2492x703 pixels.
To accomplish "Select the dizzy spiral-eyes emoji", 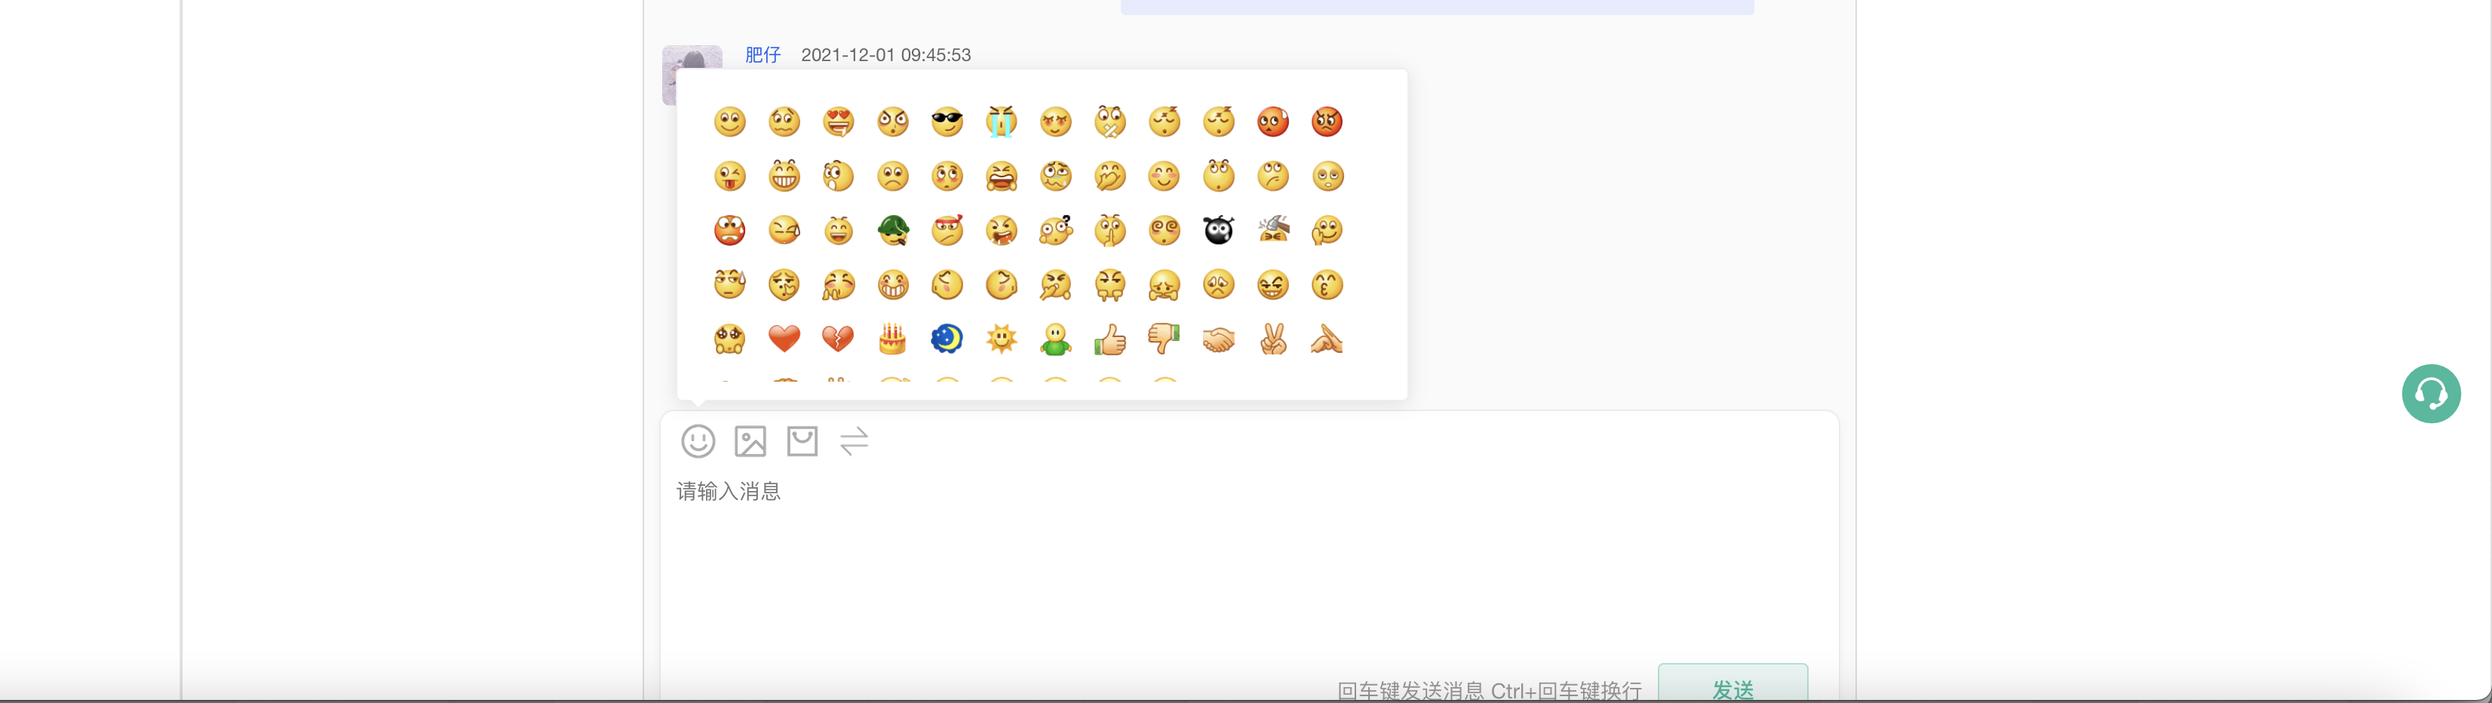I will (1164, 230).
